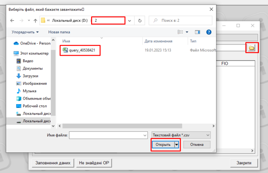
Task: Select Документы folder in navigation pane
Action: point(33,68)
